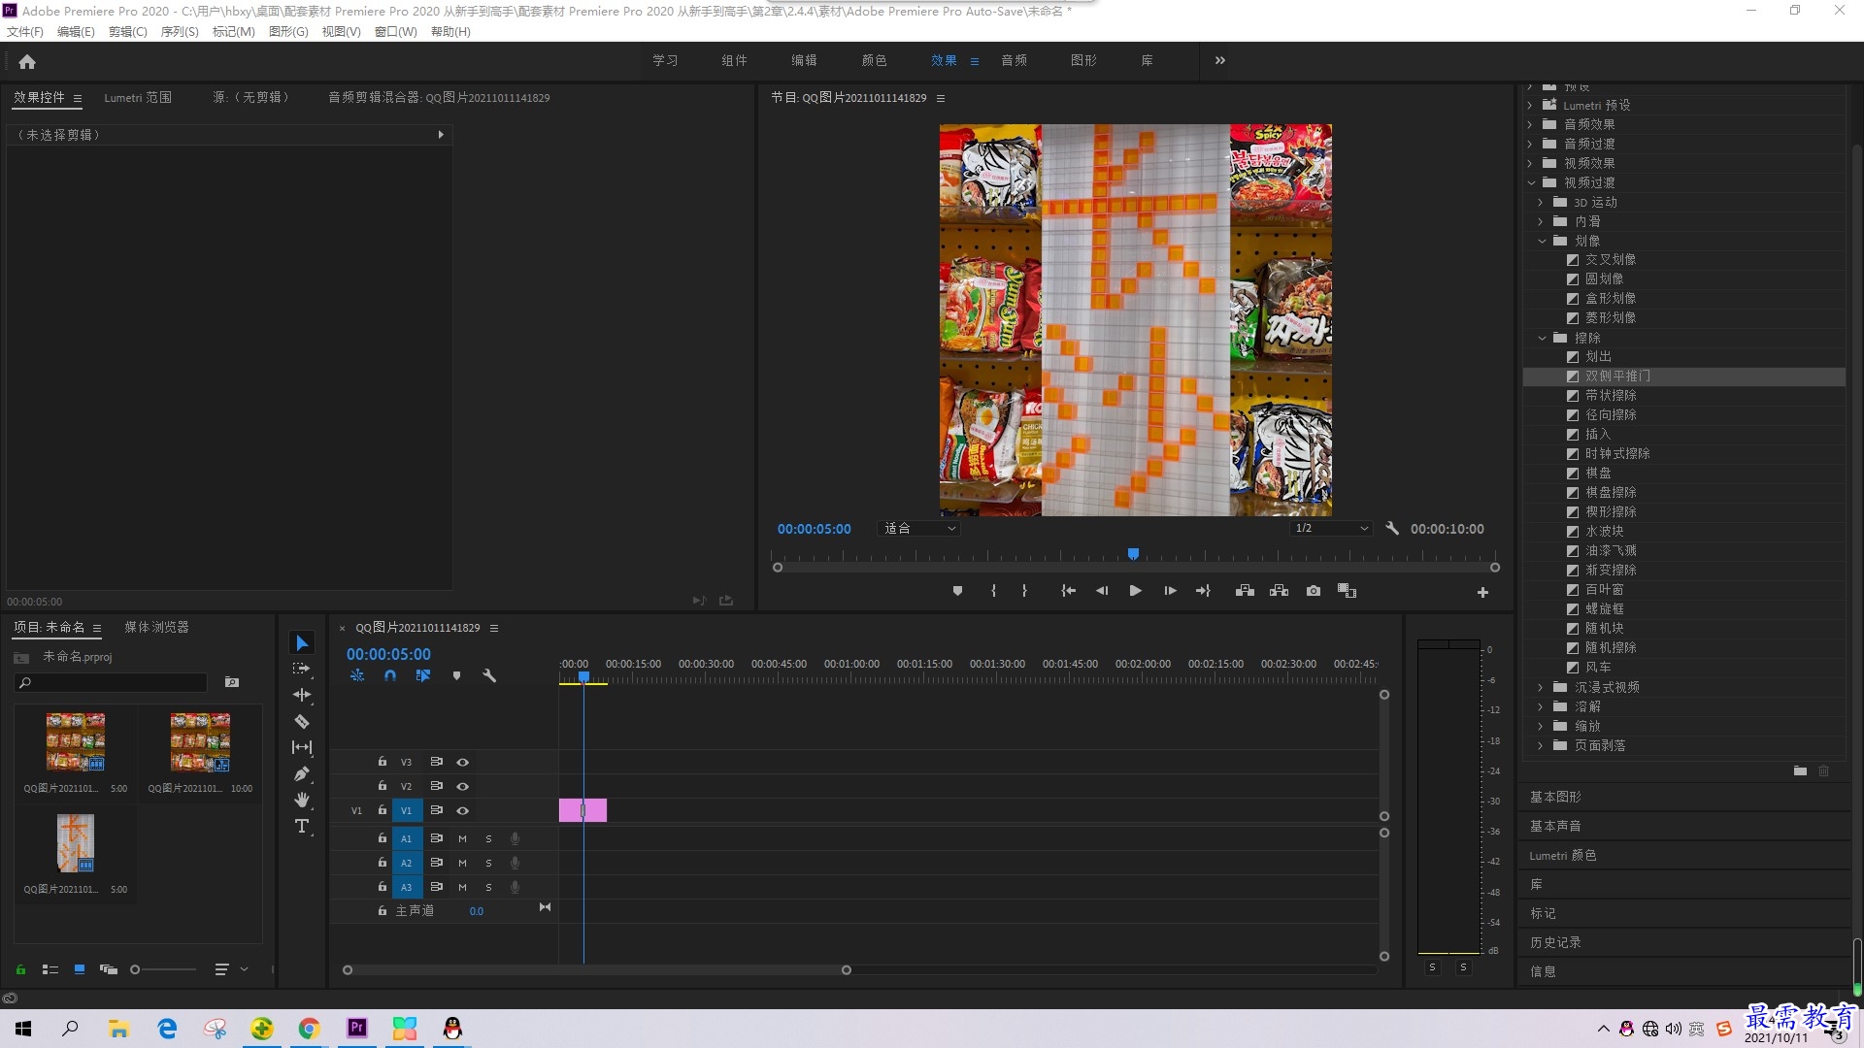
Task: Open the Lumetri 颜色 panel
Action: [x=1563, y=855]
